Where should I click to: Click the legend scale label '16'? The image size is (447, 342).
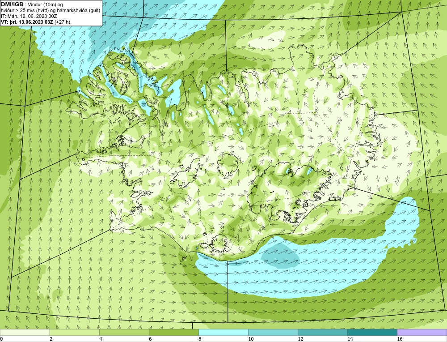[400, 339]
